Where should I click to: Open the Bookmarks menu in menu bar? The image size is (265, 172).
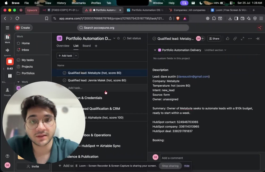point(79,3)
